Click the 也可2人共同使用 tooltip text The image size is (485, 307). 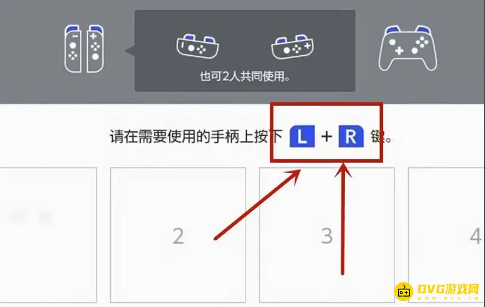tap(245, 76)
